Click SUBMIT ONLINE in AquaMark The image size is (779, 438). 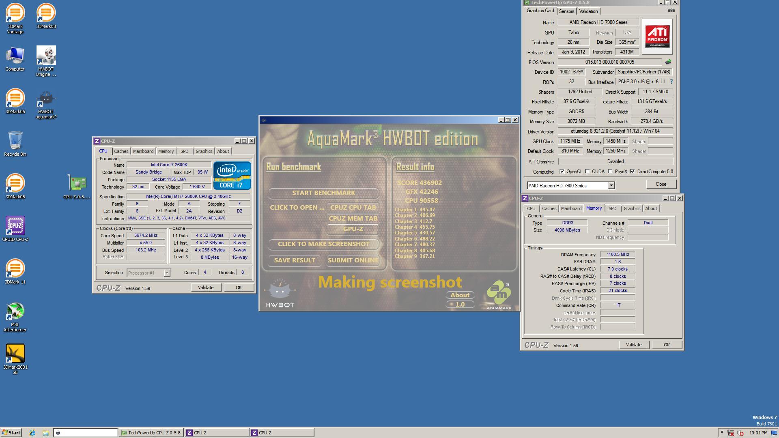tap(353, 260)
